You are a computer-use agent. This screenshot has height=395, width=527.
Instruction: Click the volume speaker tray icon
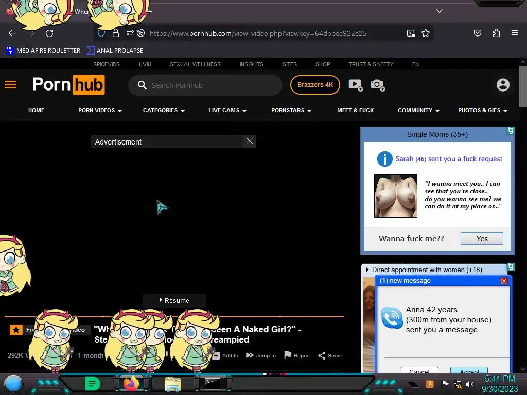(x=470, y=384)
